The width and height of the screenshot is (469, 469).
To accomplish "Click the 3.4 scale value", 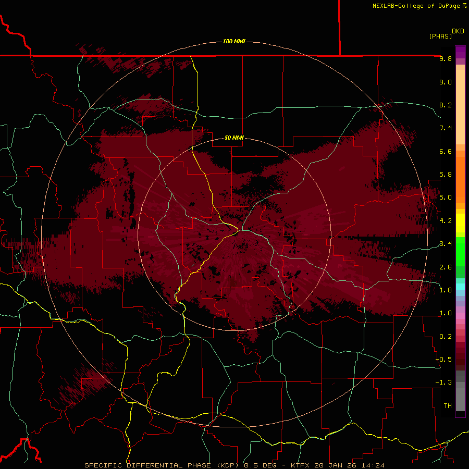I will (446, 244).
